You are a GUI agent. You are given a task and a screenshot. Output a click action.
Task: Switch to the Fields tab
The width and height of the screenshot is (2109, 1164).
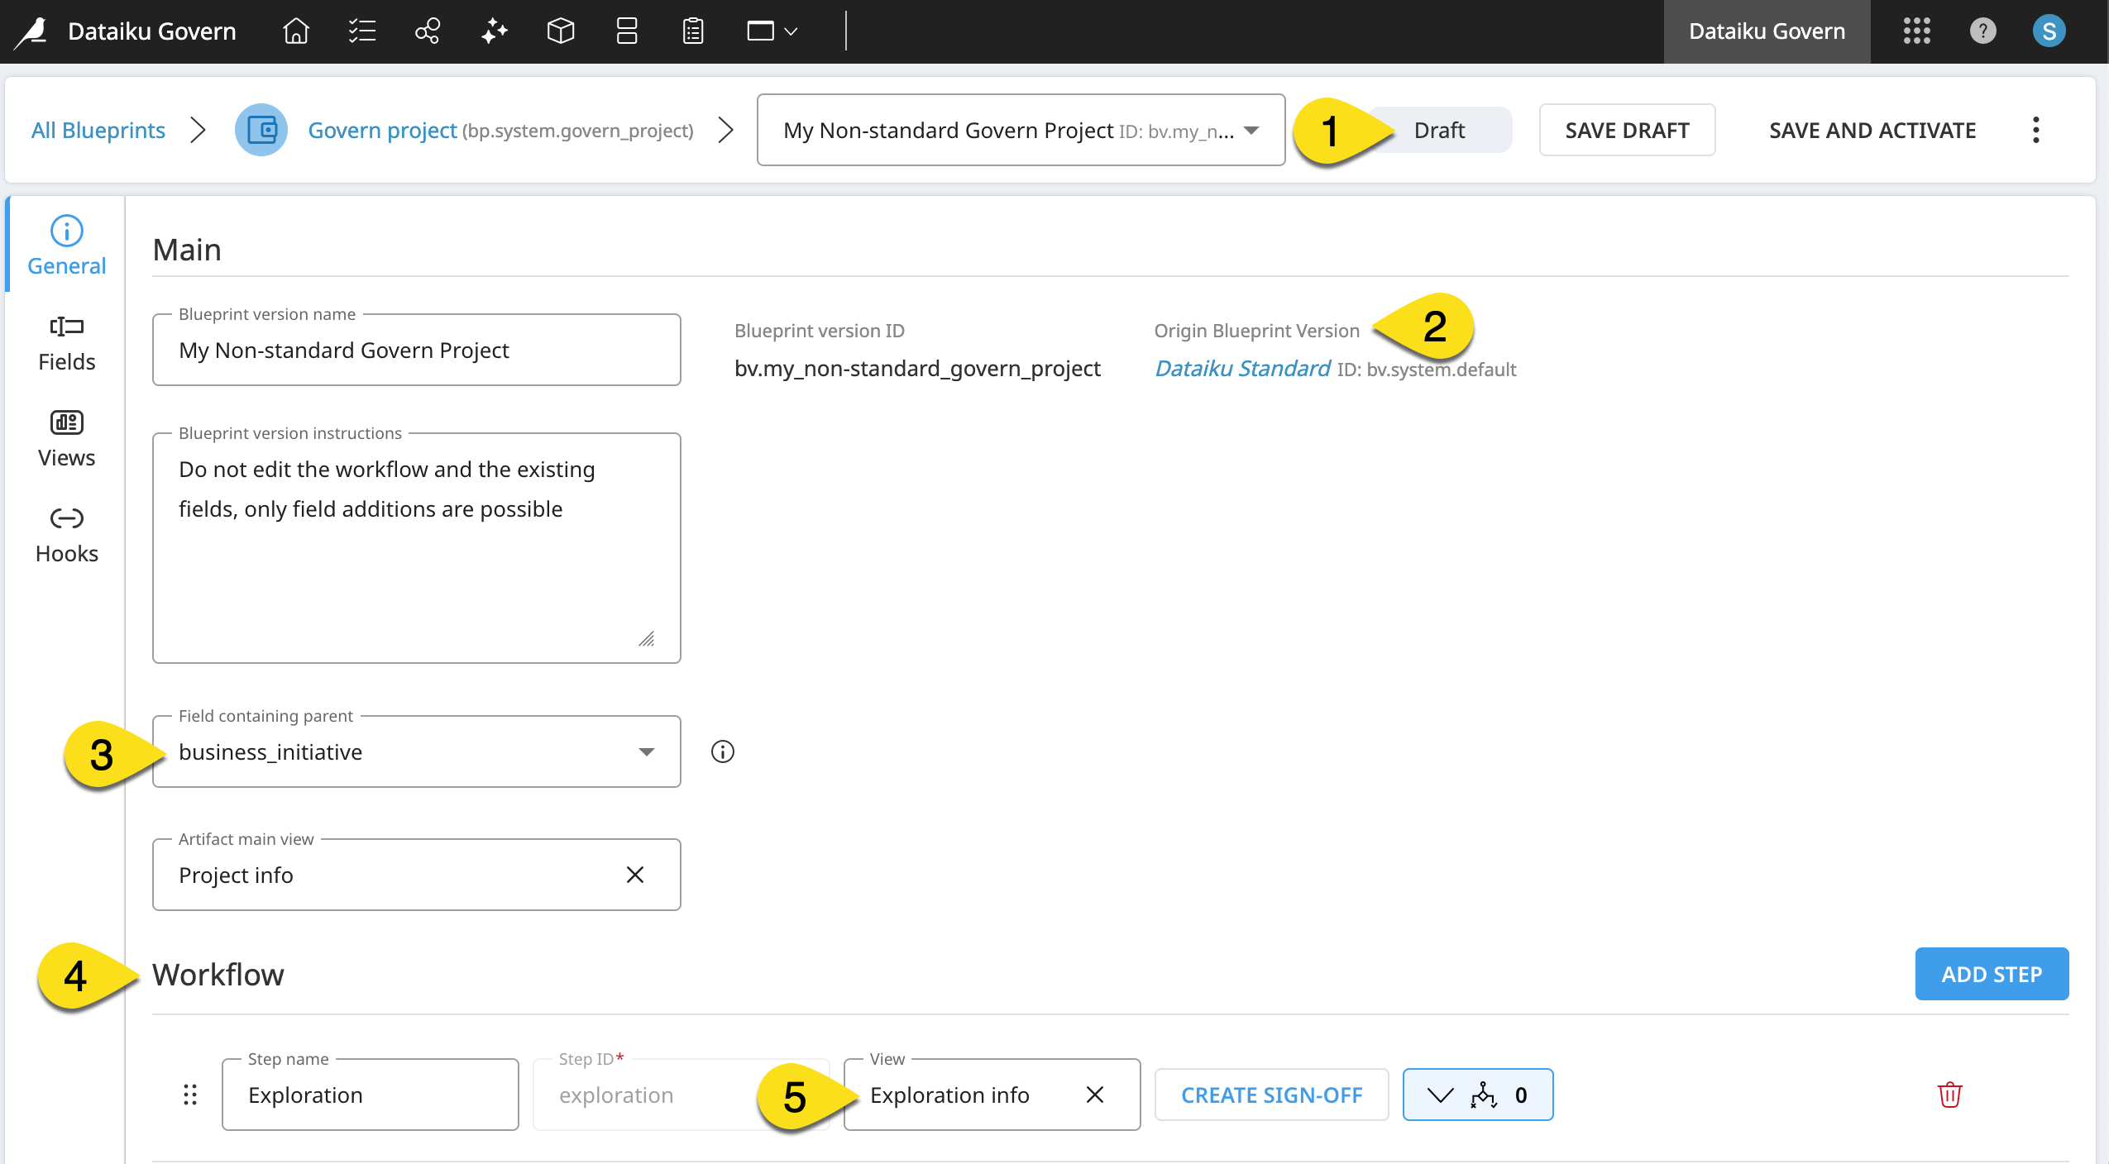pyautogui.click(x=67, y=343)
